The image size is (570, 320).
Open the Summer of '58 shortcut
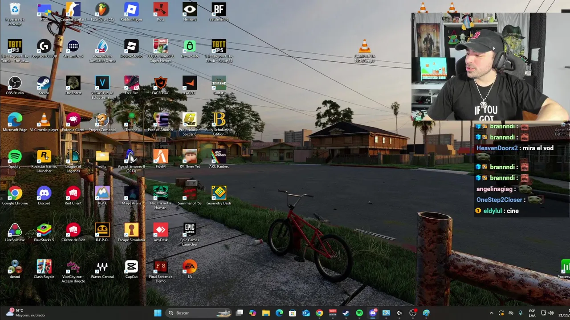190,196
